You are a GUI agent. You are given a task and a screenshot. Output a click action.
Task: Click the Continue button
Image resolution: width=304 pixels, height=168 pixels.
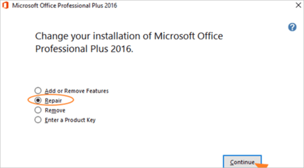coord(242,161)
